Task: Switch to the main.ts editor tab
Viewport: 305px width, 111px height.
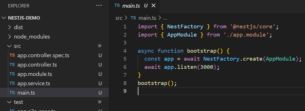Action: tap(134, 6)
